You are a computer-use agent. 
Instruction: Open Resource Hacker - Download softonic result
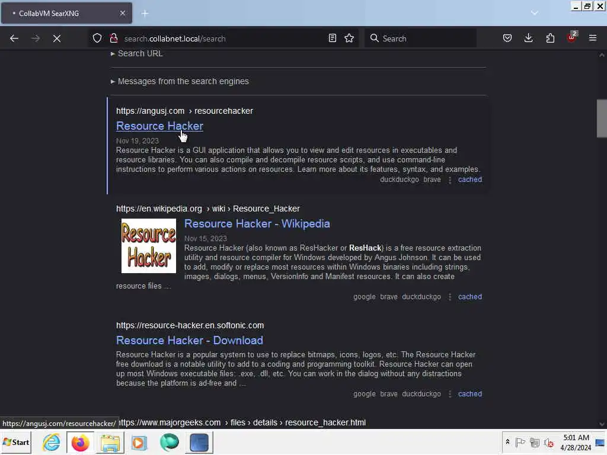[x=190, y=341]
